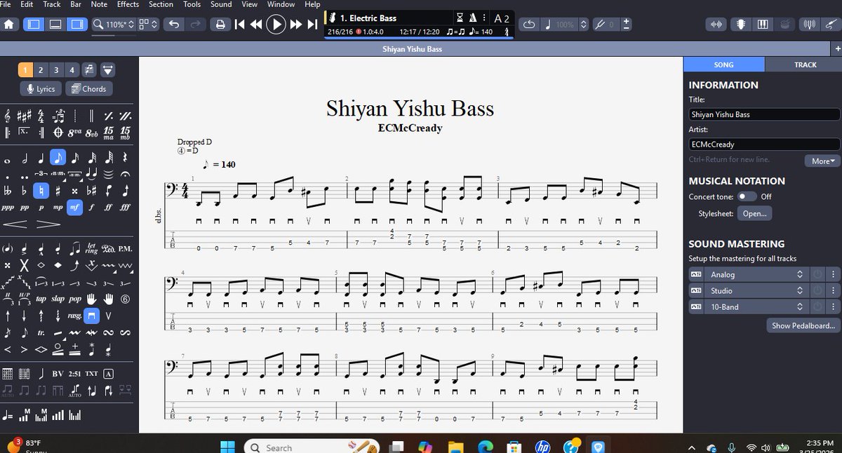
Task: Open the Sound menu
Action: 221,4
